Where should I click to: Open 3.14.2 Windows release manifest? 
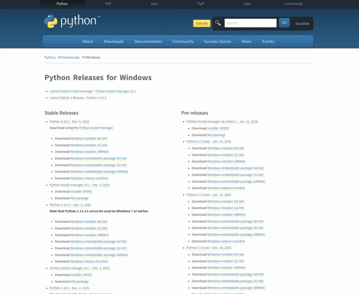[89, 178]
